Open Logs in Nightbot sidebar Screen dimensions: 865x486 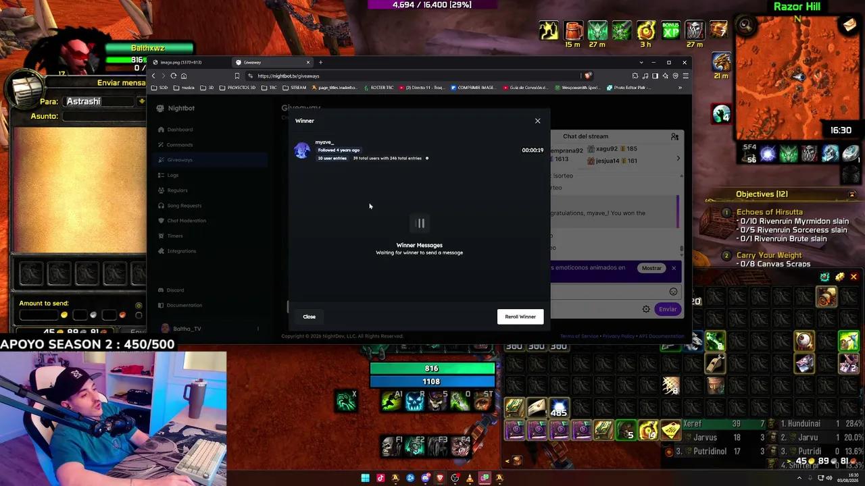tap(173, 175)
